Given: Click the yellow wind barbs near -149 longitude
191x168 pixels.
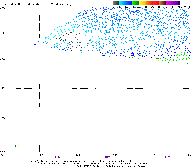Looking at the screenshot, I should point(18,144).
